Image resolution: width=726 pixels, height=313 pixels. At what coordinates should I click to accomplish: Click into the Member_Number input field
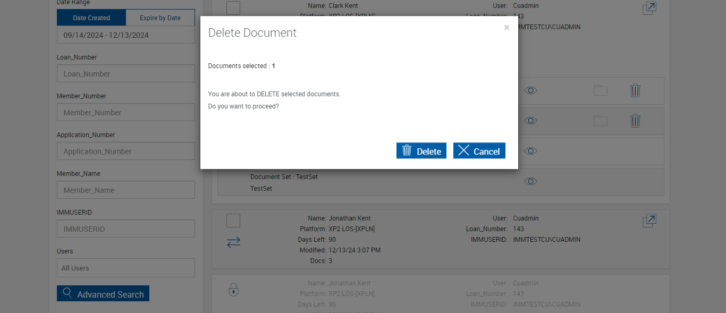pyautogui.click(x=126, y=113)
